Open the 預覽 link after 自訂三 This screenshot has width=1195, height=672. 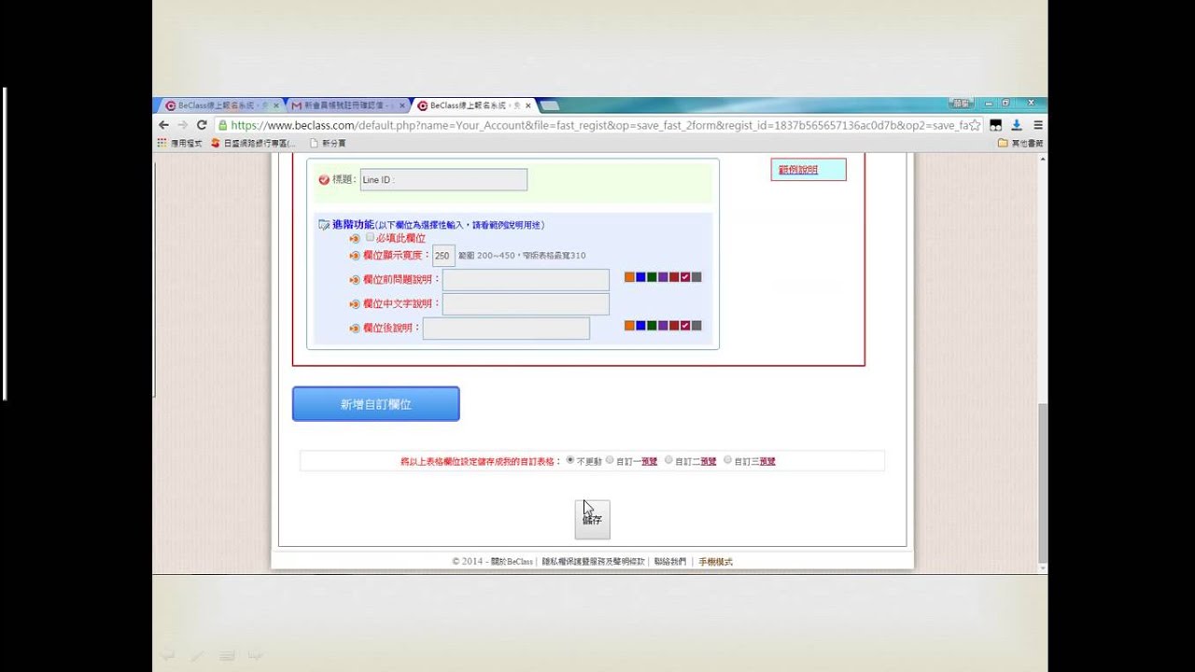pyautogui.click(x=767, y=461)
